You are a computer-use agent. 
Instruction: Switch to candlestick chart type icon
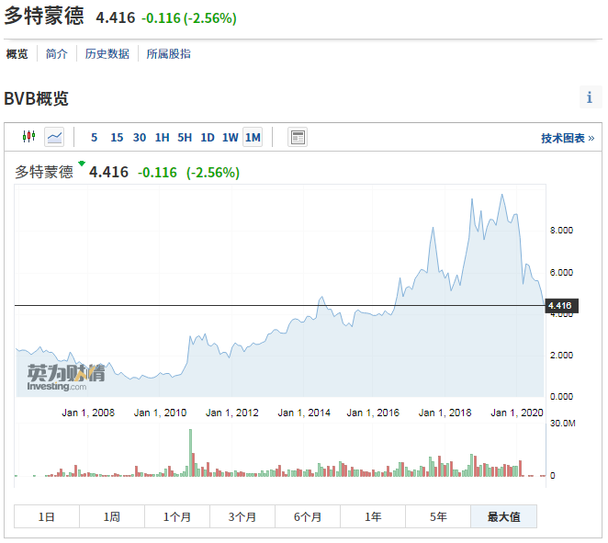(28, 137)
